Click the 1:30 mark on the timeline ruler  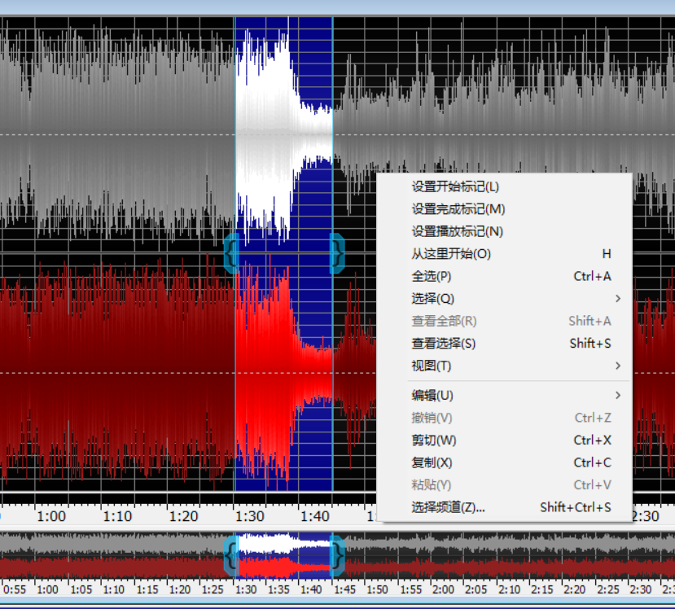coord(250,516)
